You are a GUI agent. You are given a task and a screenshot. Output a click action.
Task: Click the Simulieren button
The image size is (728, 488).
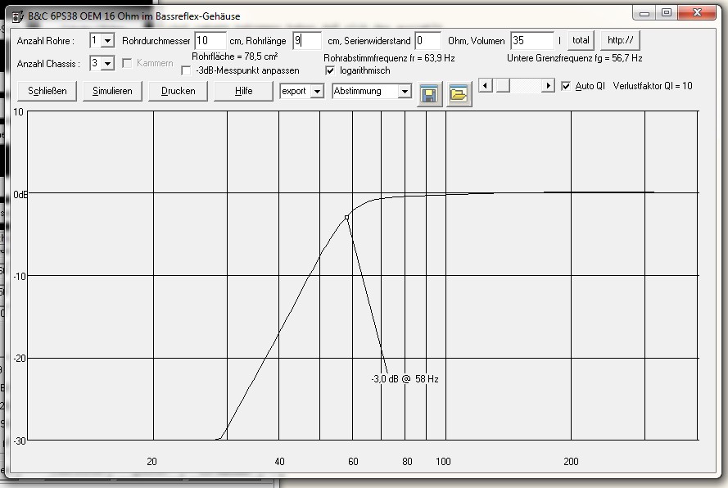112,91
